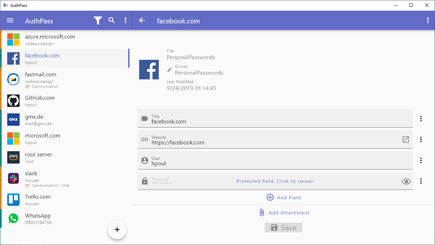The height and width of the screenshot is (245, 435).
Task: Click Add Attachment link text
Action: click(289, 213)
